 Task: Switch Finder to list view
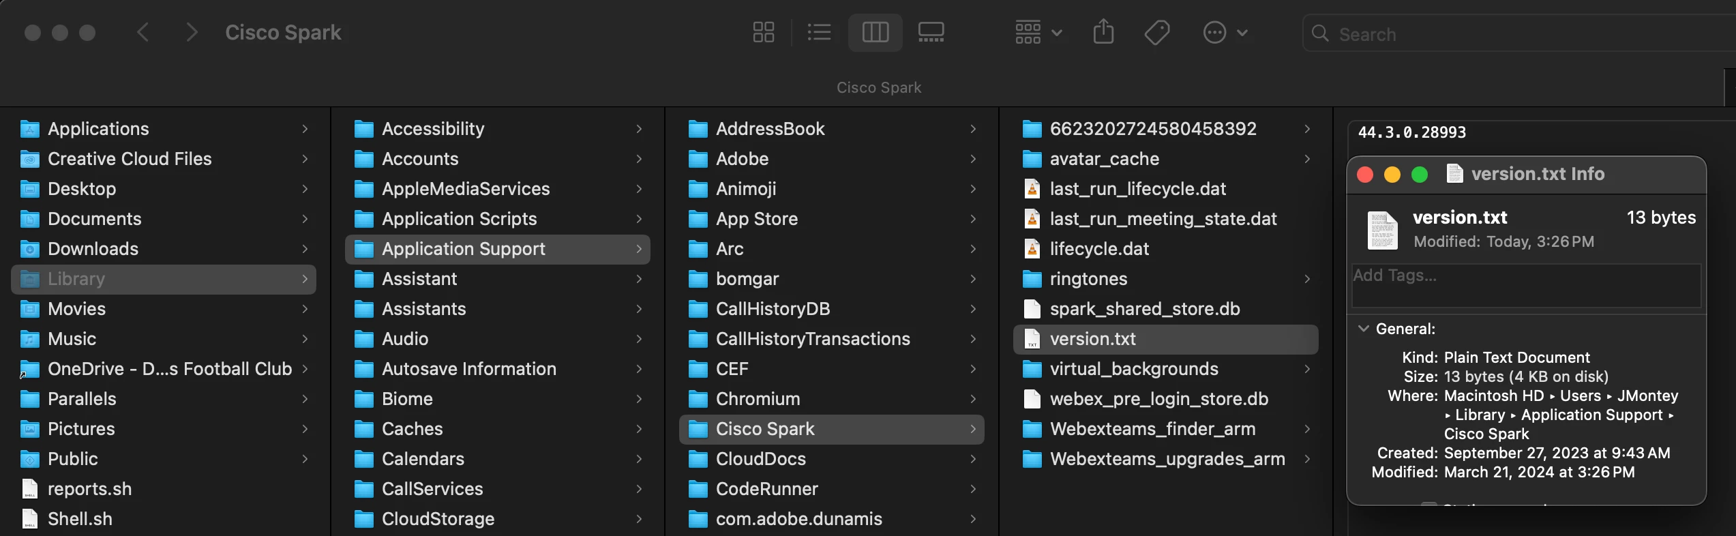click(819, 32)
